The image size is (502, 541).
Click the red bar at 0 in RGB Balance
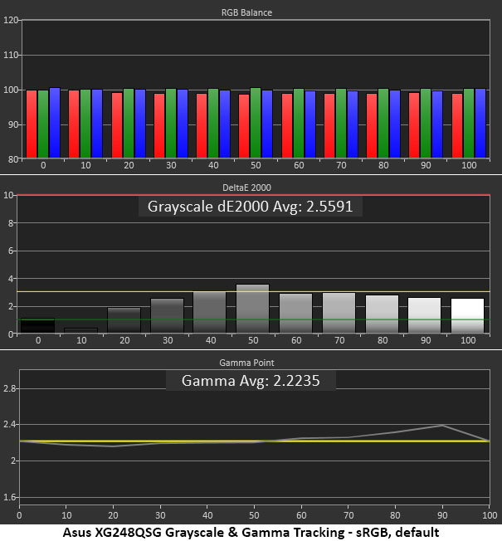pos(32,124)
